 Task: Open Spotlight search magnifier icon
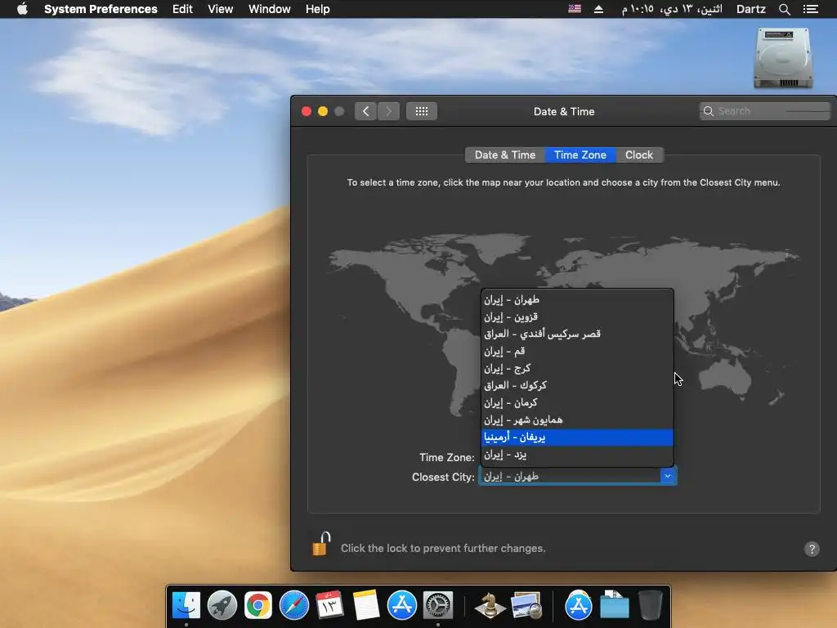coord(784,9)
